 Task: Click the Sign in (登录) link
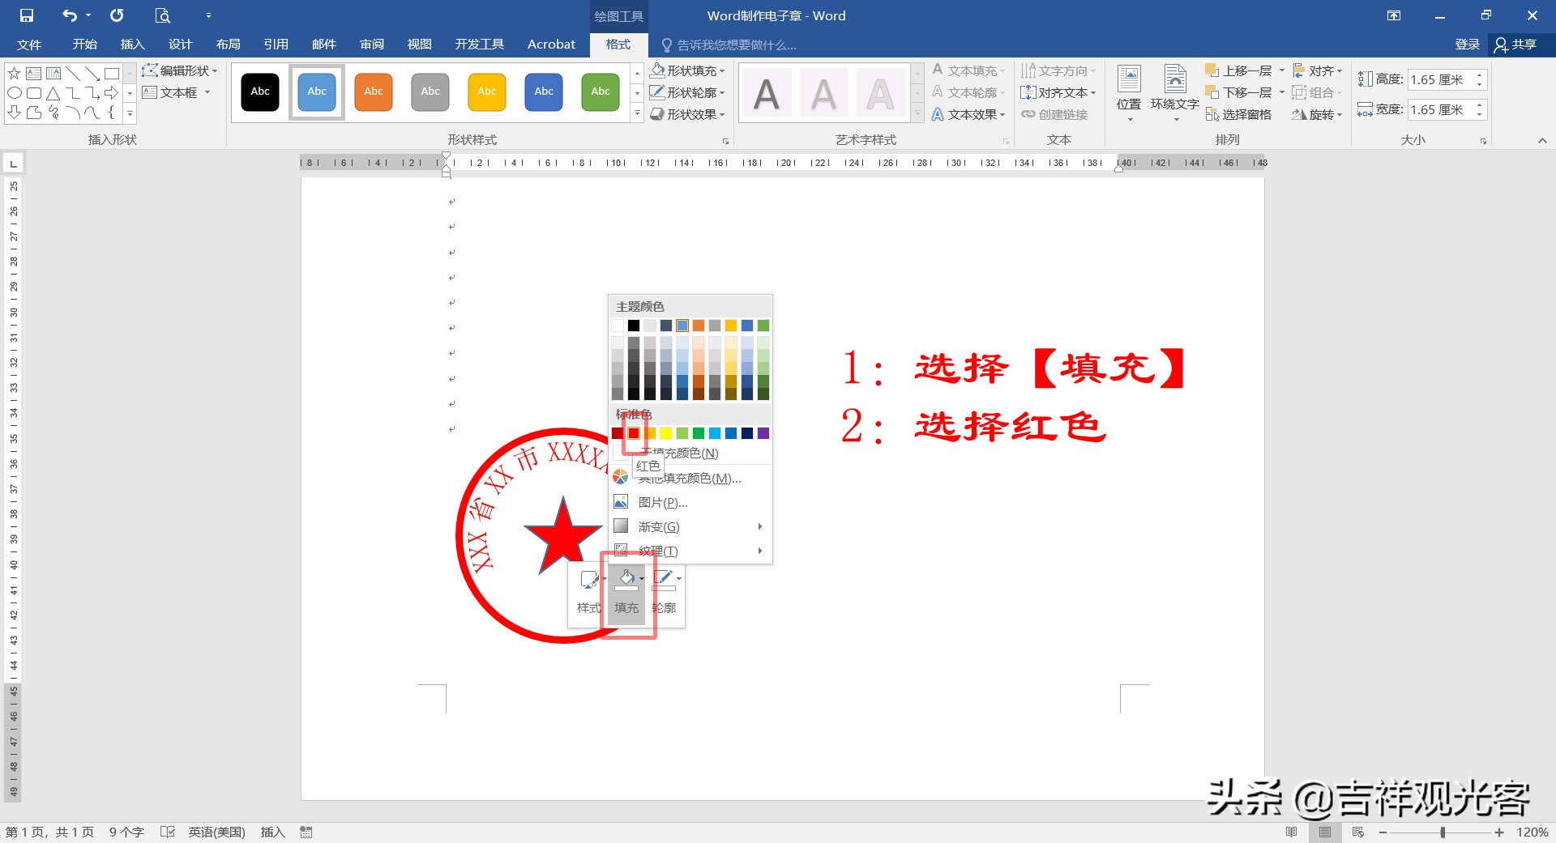coord(1467,45)
